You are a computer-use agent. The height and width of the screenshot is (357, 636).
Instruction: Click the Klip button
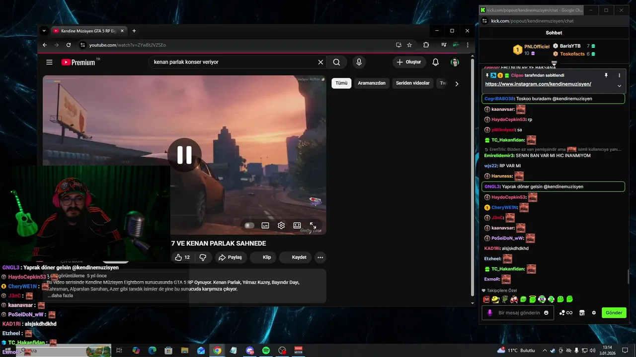[263, 257]
